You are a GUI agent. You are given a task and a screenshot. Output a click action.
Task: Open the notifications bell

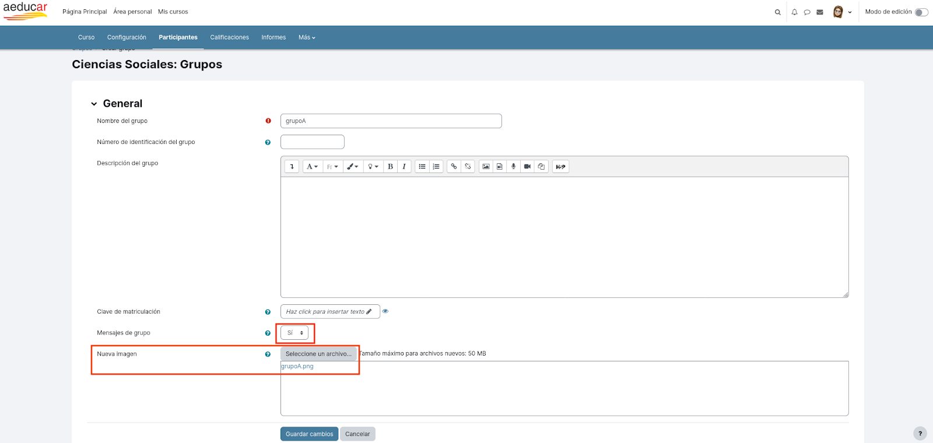pyautogui.click(x=794, y=12)
